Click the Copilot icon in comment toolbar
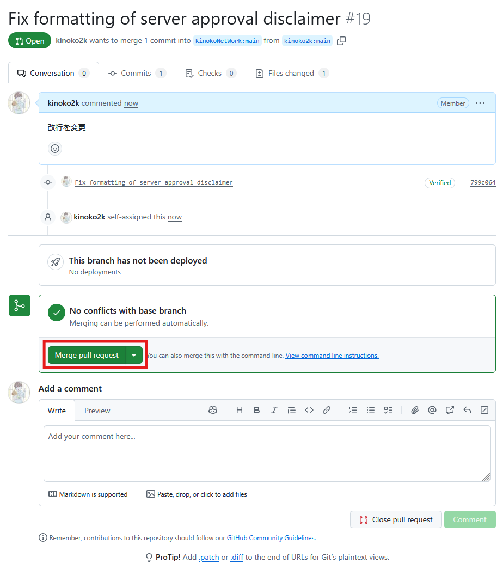This screenshot has width=503, height=575. (x=213, y=411)
